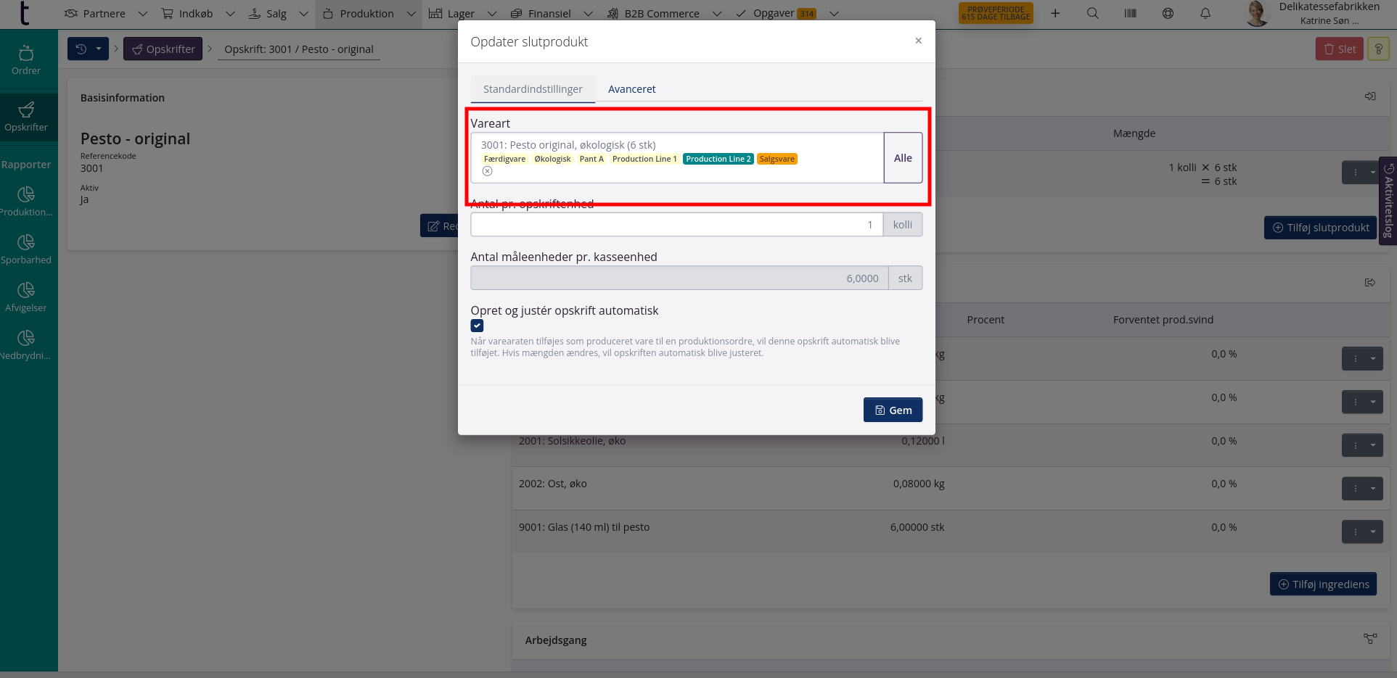The height and width of the screenshot is (678, 1397).
Task: Open the search icon in top bar
Action: pyautogui.click(x=1092, y=13)
